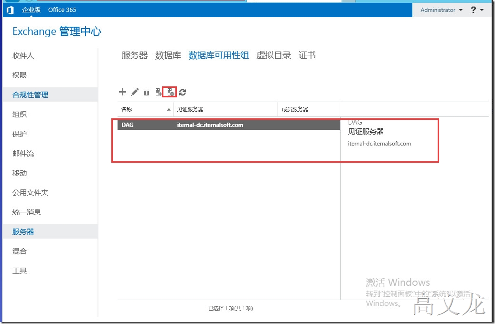Delete the selected DAG with trash icon
This screenshot has width=495, height=324.
point(147,92)
